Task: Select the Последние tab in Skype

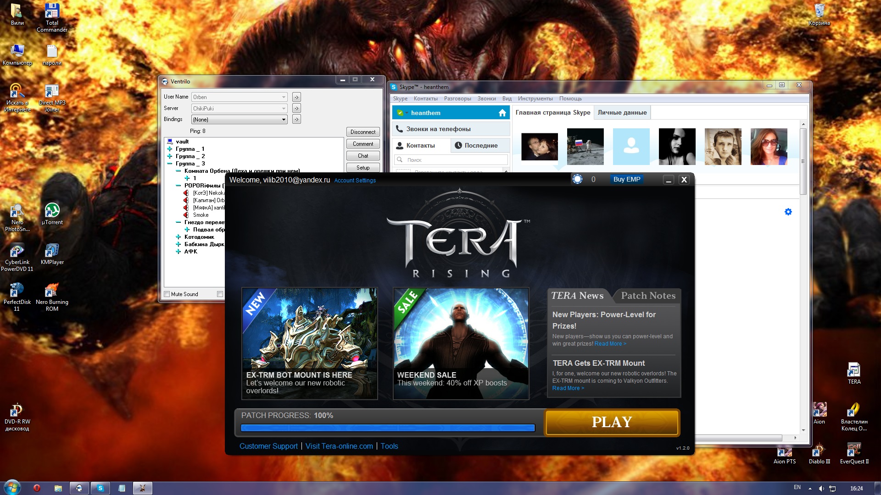Action: (480, 145)
